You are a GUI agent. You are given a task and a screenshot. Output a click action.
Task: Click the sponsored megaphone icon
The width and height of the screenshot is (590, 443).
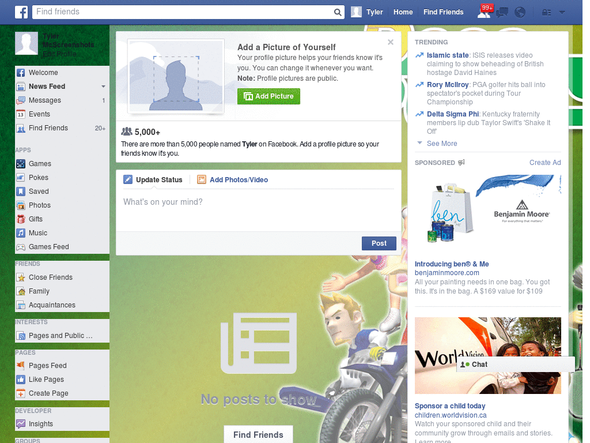462,162
